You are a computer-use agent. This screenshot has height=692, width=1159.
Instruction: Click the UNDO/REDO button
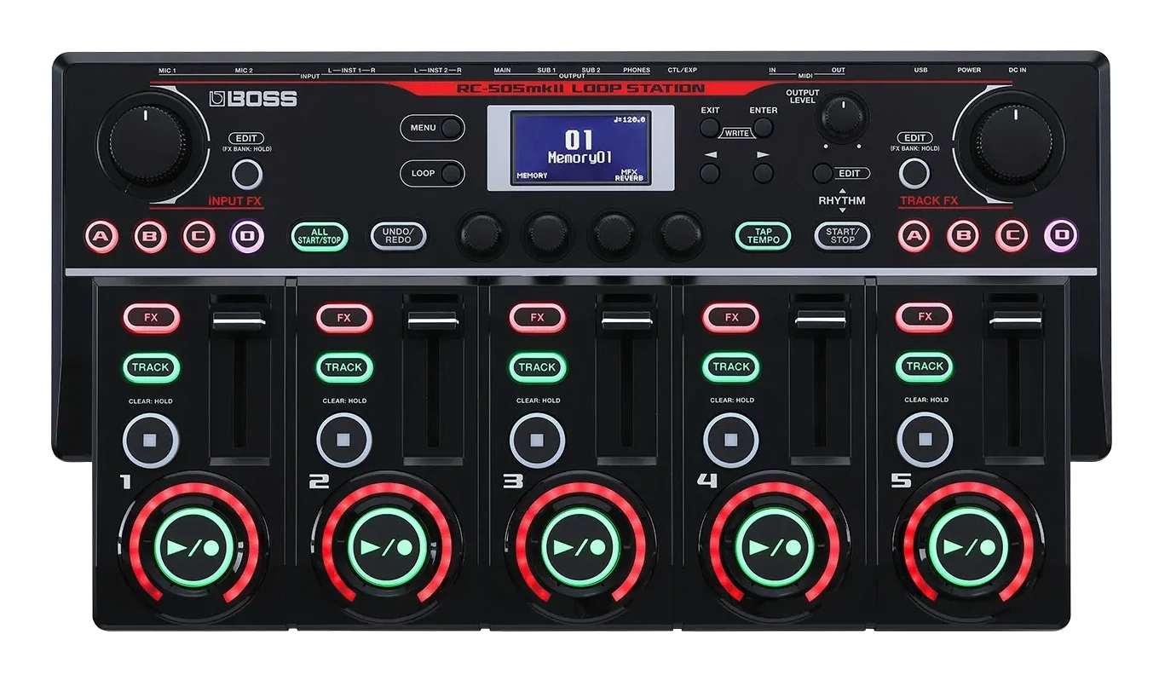tap(398, 236)
